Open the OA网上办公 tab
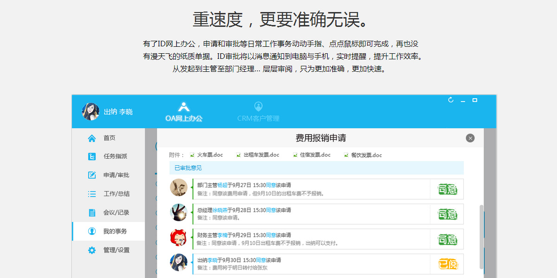Image resolution: width=557 pixels, height=278 pixels. pos(184,112)
